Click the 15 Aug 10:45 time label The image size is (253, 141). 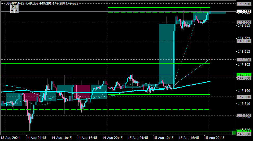point(163,138)
